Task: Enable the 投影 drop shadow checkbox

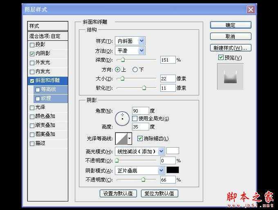Action: coord(32,45)
